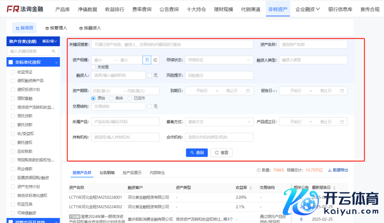Screen dimensions: 384x223
Task: Click the 关键词搜索 input field
Action: tap(172, 44)
